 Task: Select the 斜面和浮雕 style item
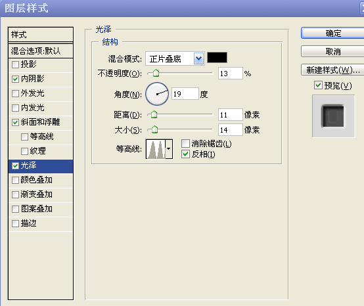41,122
